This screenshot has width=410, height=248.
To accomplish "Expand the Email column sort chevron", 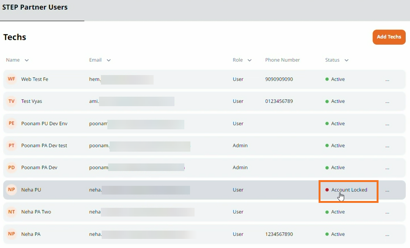I will click(108, 60).
